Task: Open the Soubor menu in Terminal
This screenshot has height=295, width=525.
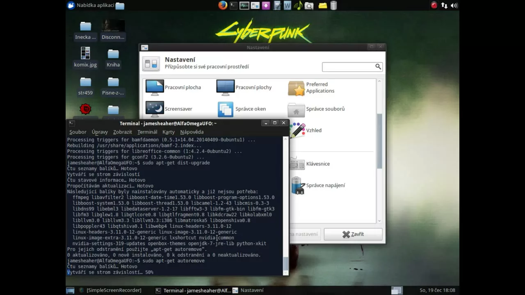Action: point(78,132)
